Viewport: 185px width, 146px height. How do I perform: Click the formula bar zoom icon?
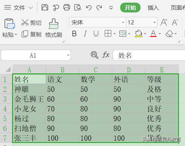coord(94,55)
